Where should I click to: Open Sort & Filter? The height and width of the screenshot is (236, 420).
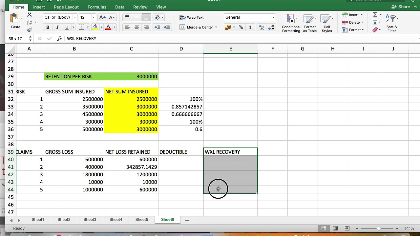click(x=391, y=24)
